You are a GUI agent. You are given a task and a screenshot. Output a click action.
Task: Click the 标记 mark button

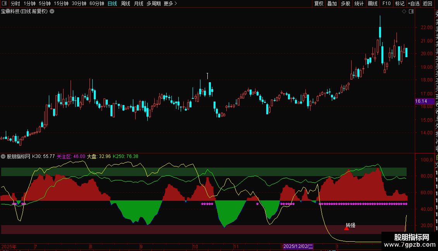[x=400, y=3]
